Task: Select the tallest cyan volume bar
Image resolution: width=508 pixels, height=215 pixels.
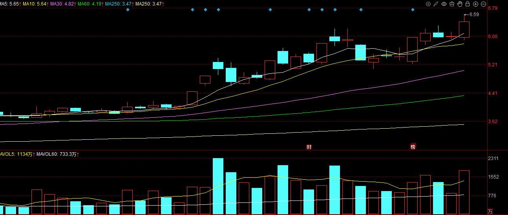Action: tap(218, 186)
